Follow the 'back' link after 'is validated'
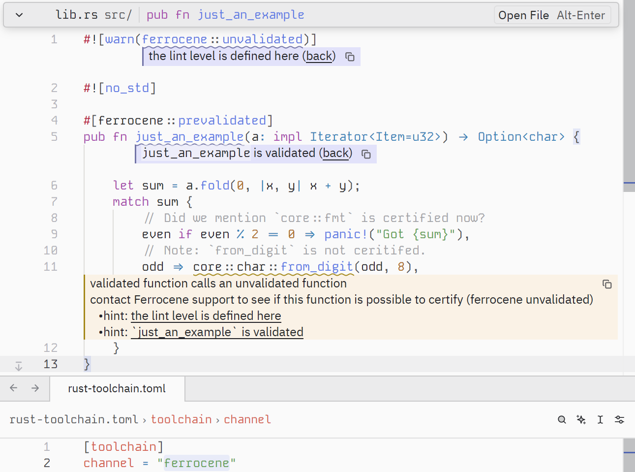The width and height of the screenshot is (635, 472). [x=335, y=153]
